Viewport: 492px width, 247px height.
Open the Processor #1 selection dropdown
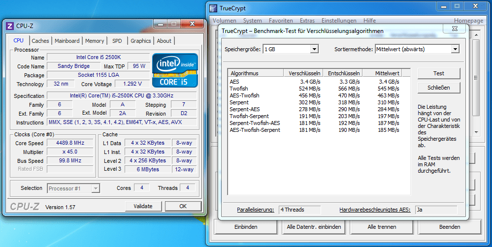pyautogui.click(x=96, y=188)
